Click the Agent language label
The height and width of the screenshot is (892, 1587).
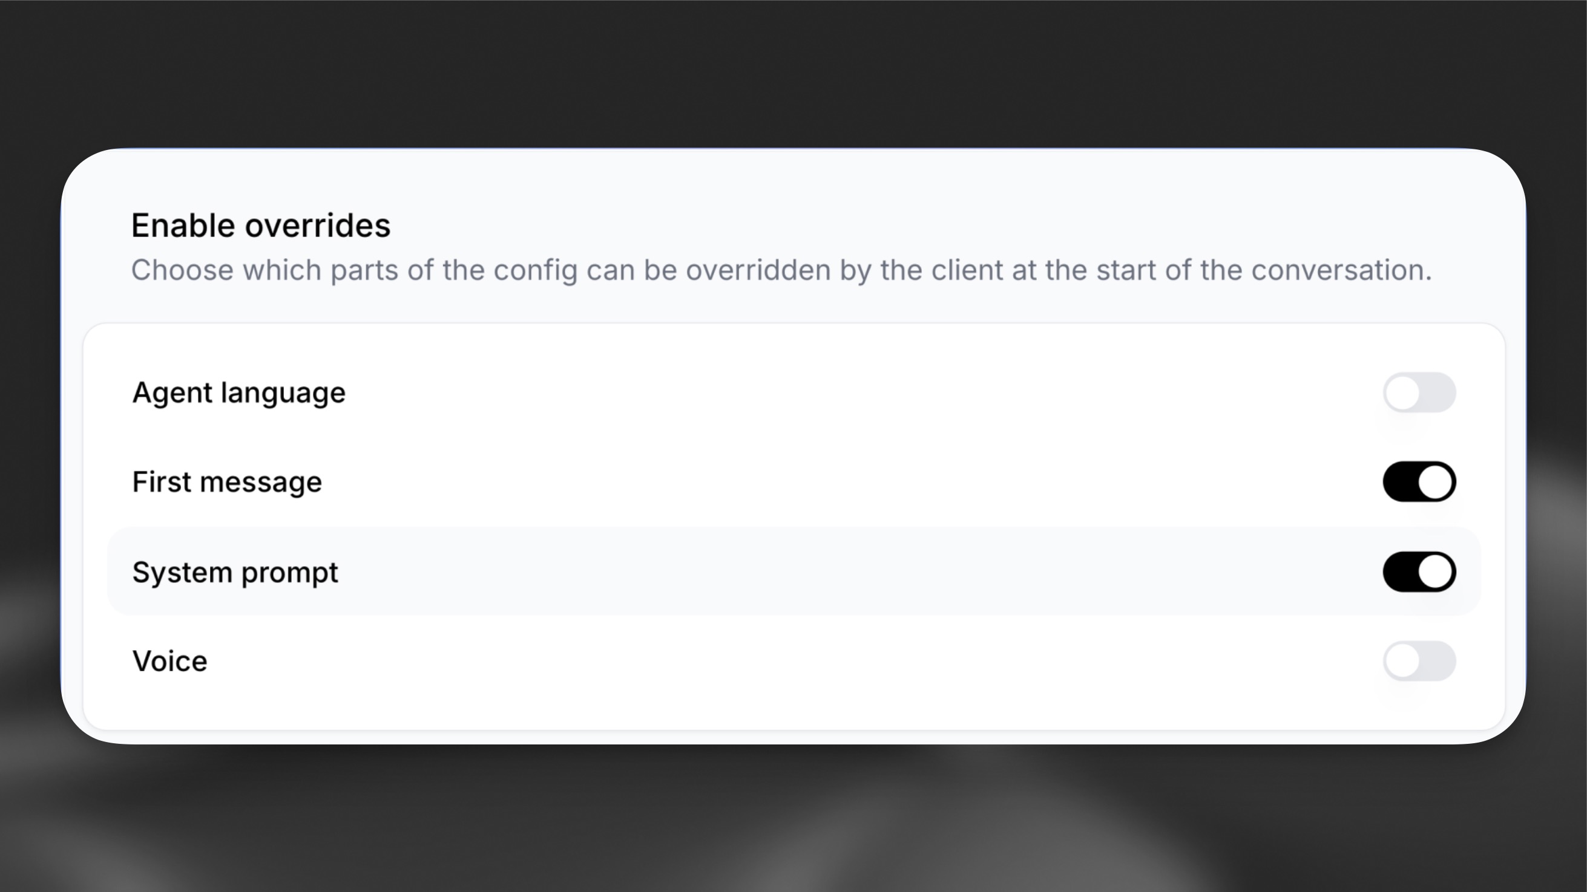(x=238, y=392)
